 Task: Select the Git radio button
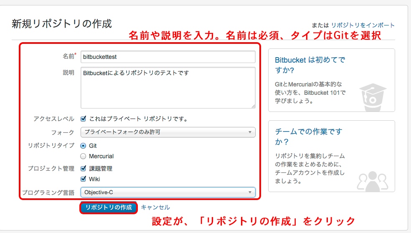(x=83, y=146)
